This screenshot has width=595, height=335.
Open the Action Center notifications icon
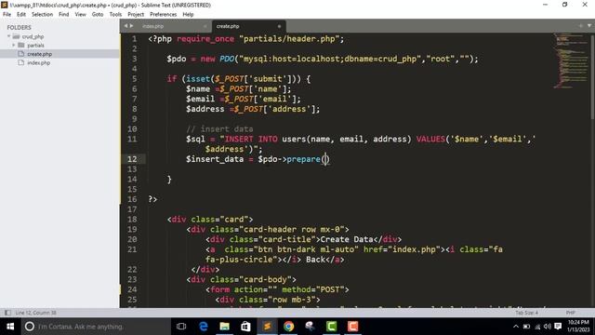(558, 327)
